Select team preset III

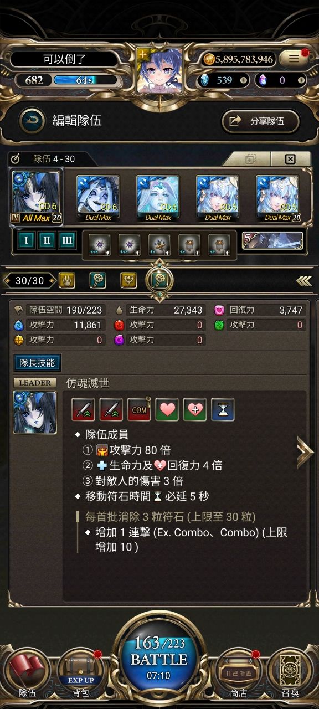tap(66, 242)
